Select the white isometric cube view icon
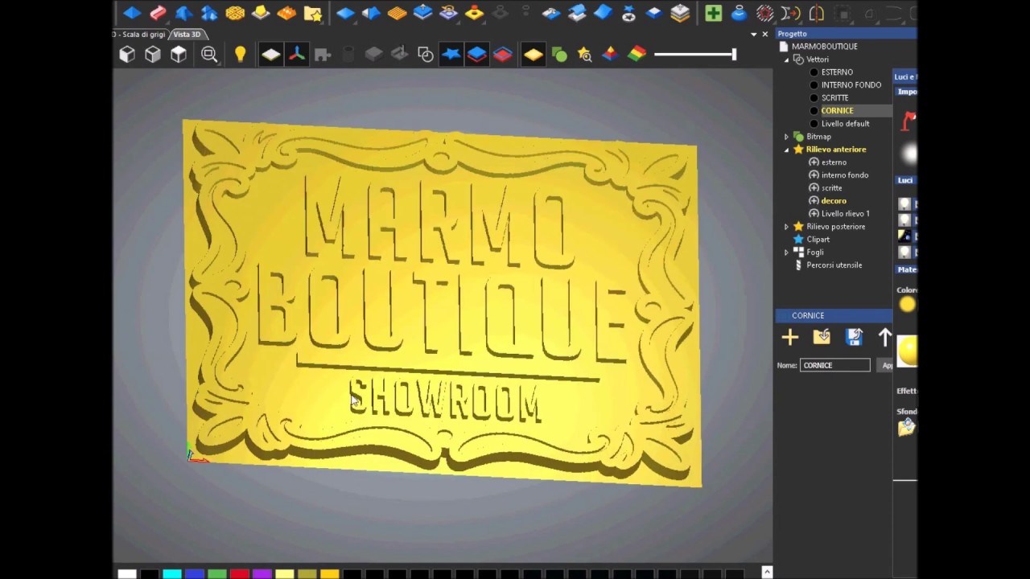 [x=127, y=55]
